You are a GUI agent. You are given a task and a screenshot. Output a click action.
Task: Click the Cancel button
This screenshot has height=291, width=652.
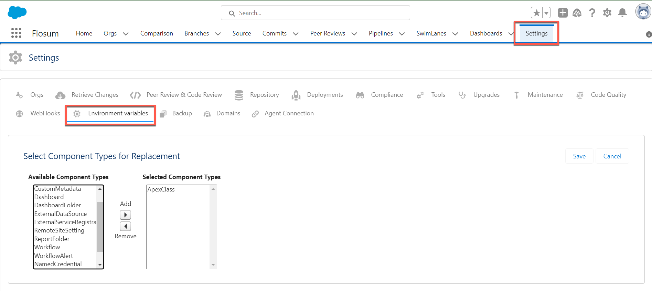pyautogui.click(x=612, y=156)
